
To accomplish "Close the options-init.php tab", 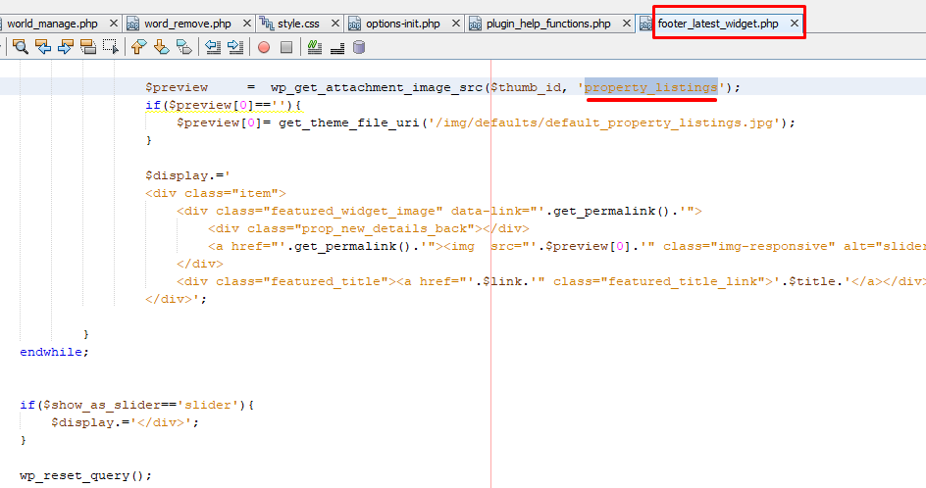I will pyautogui.click(x=456, y=24).
